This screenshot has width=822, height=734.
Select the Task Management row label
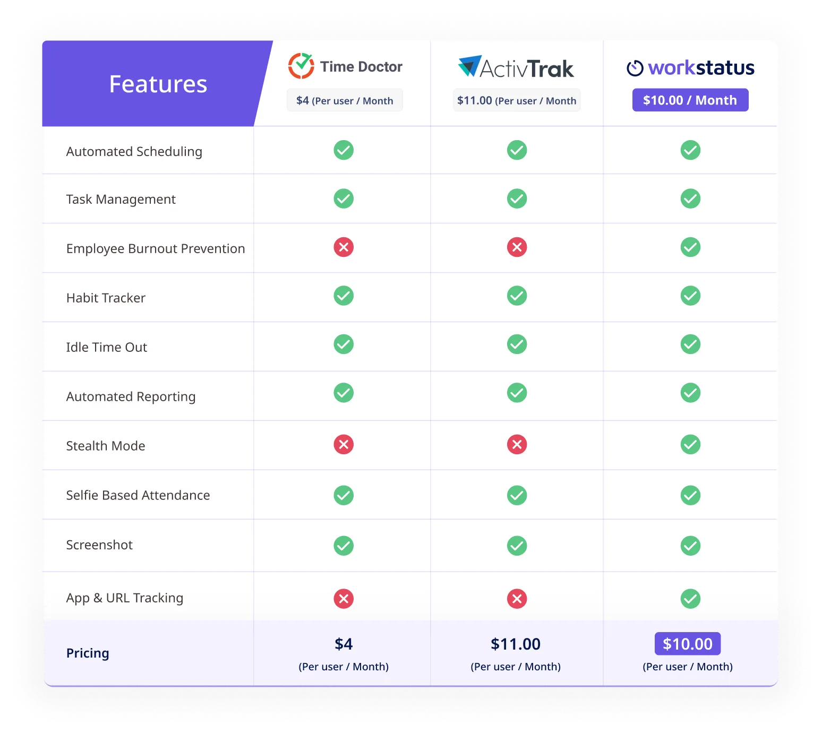[x=121, y=200]
